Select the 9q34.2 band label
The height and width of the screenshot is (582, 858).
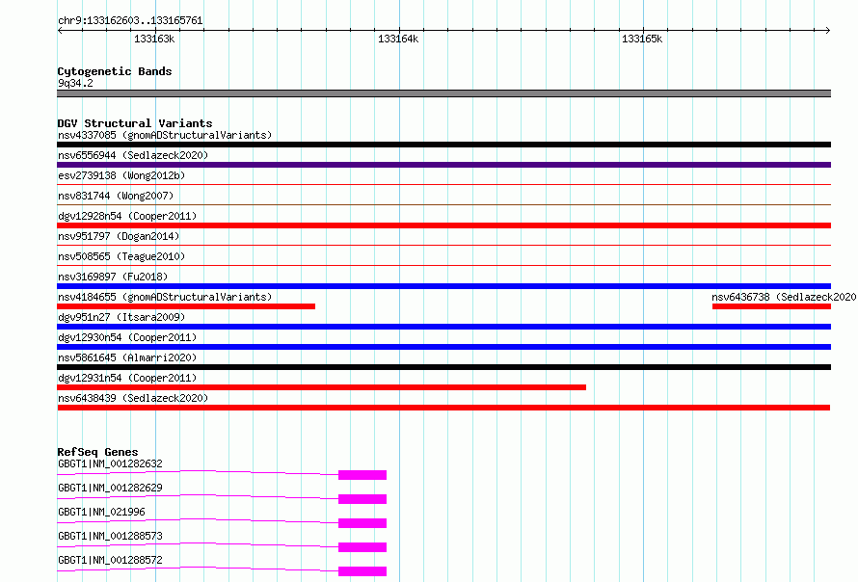[x=75, y=83]
